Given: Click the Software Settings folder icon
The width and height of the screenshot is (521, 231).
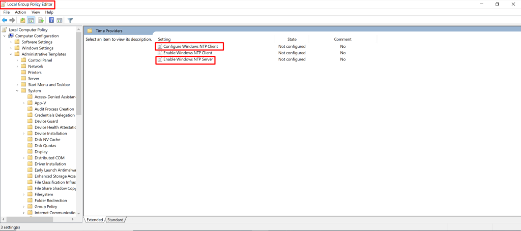Looking at the screenshot, I should pos(17,42).
